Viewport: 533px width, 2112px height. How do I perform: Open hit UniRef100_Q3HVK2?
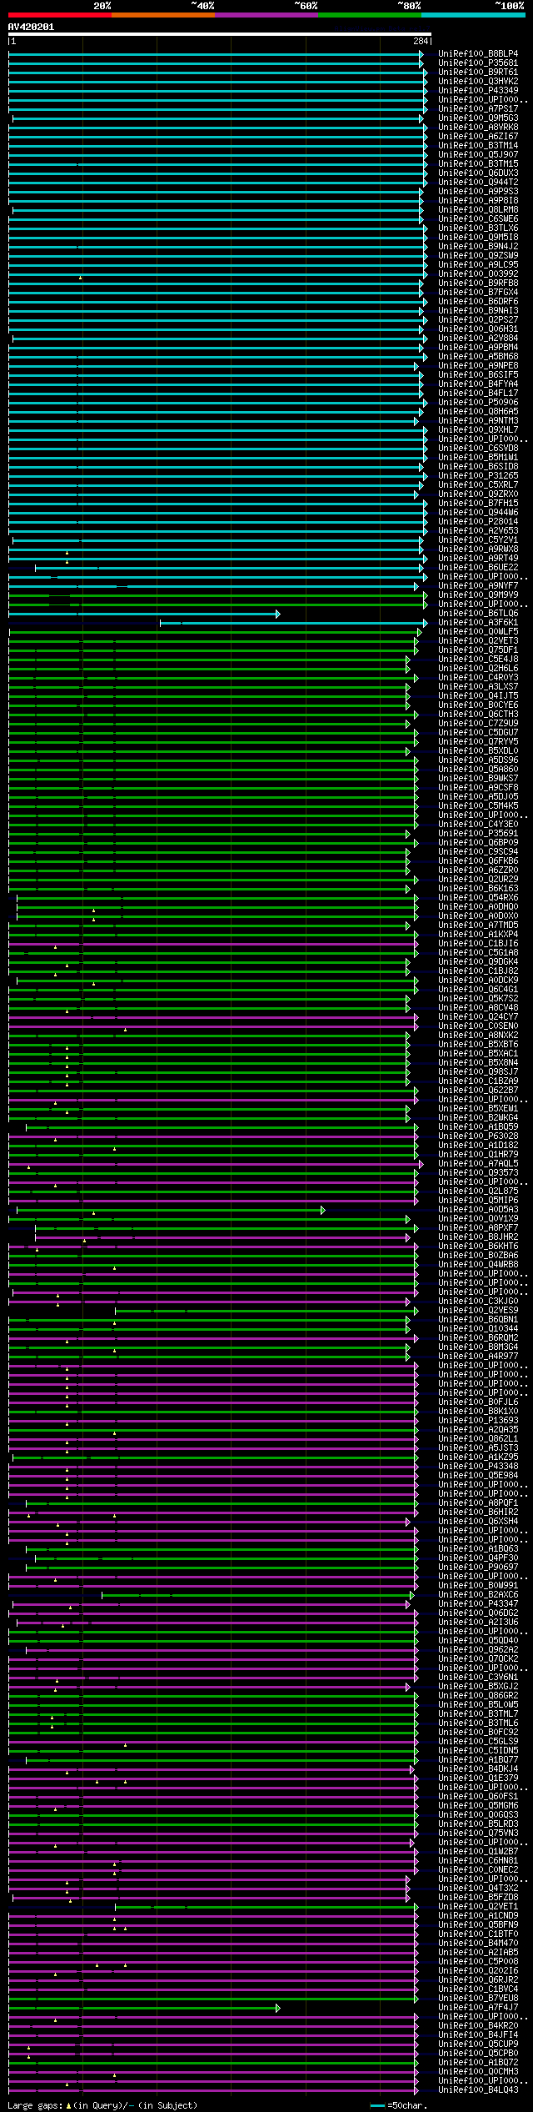click(x=478, y=81)
